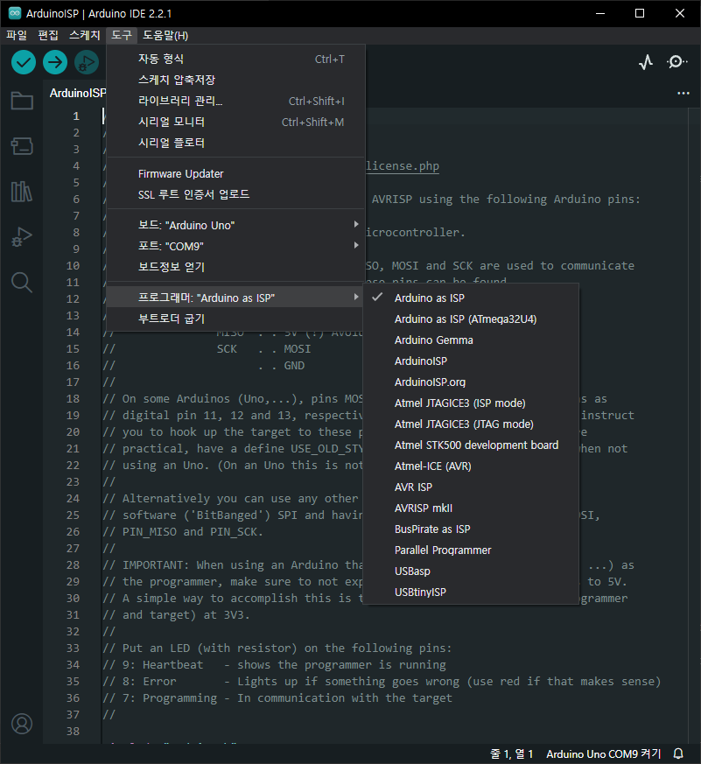Choose Atmel-ICE (AVR) programmer
Screen dimensions: 701x764
pos(471,466)
